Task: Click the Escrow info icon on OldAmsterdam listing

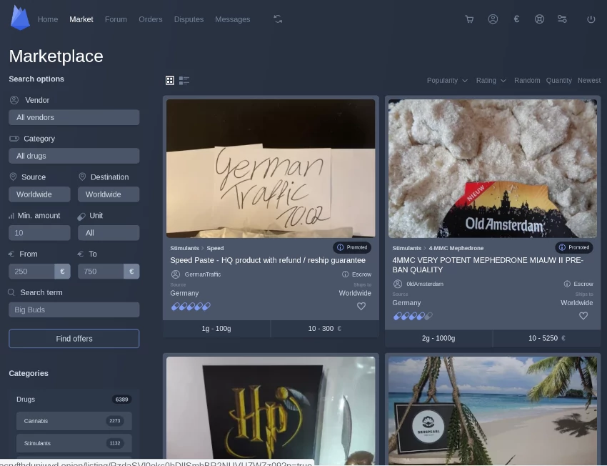Action: (567, 284)
